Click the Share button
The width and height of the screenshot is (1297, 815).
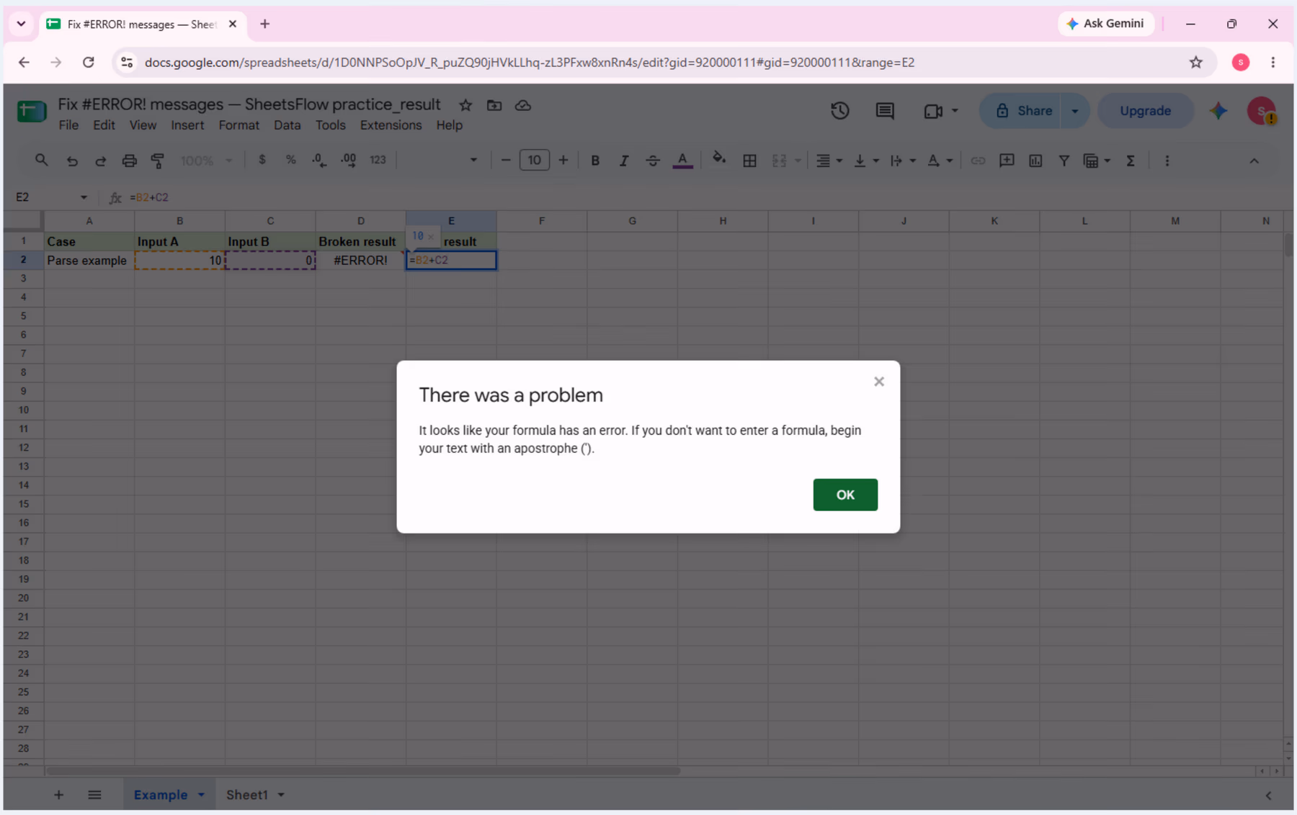coord(1020,111)
